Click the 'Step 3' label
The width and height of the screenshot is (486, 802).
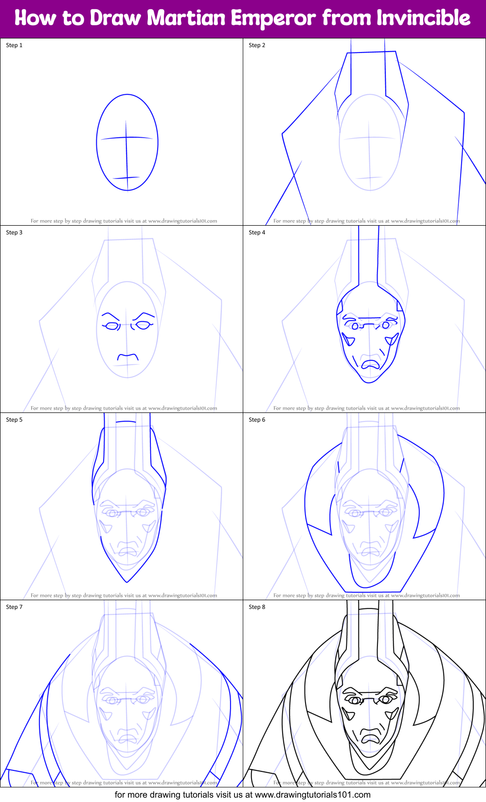(14, 232)
